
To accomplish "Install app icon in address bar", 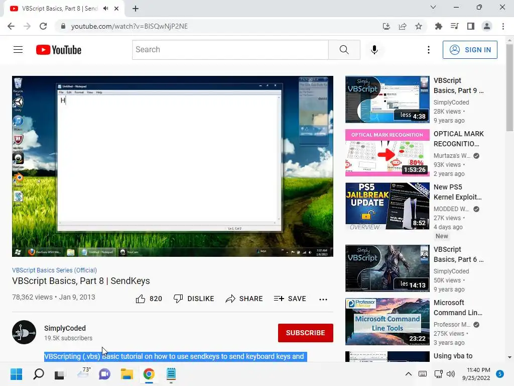I will [387, 26].
